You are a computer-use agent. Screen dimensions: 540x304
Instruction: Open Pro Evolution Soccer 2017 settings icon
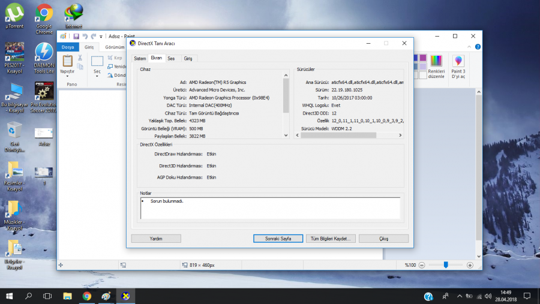(x=44, y=97)
